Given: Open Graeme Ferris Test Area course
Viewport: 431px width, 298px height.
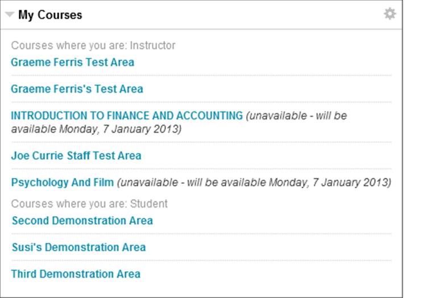Looking at the screenshot, I should coord(72,62).
